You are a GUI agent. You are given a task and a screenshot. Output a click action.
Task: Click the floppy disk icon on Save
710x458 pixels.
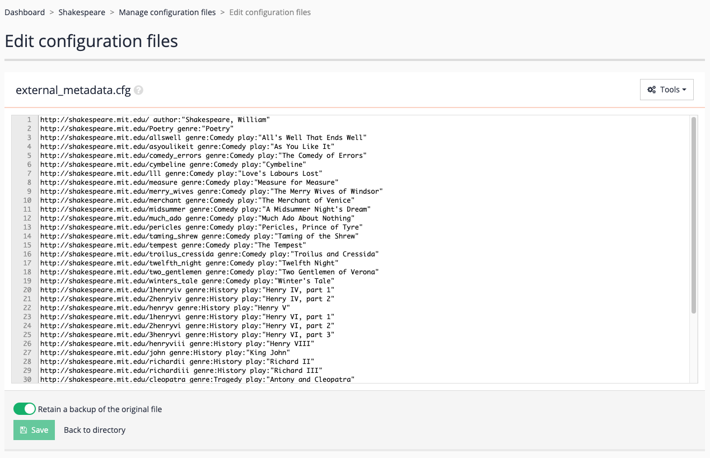23,430
